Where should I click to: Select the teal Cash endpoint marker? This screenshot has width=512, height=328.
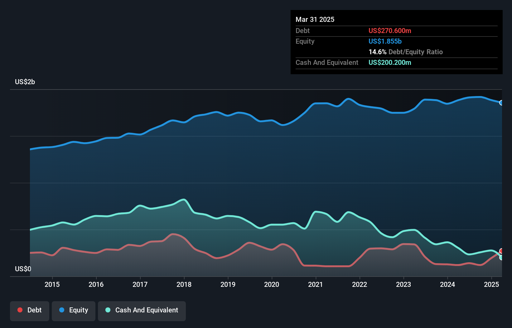[501, 258]
